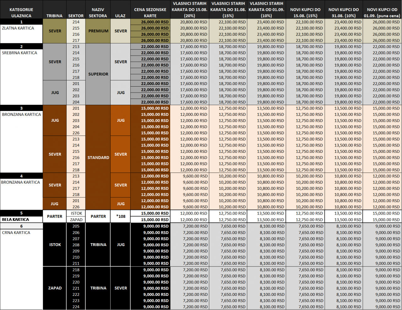Select the *108 entrance cell
The width and height of the screenshot is (402, 310).
click(121, 216)
